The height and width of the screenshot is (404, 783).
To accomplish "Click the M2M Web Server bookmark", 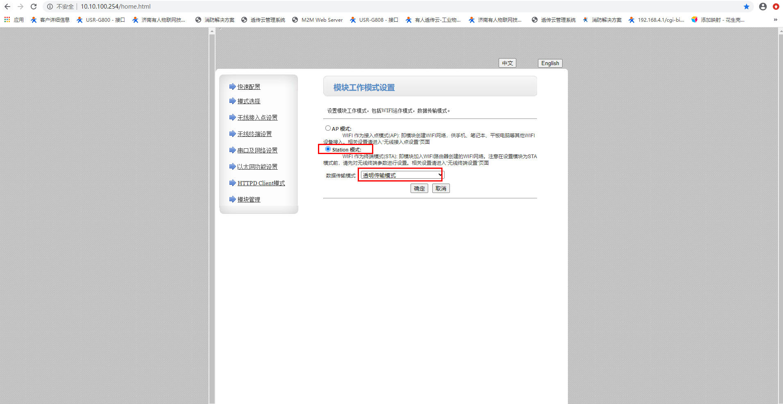I will coord(318,20).
